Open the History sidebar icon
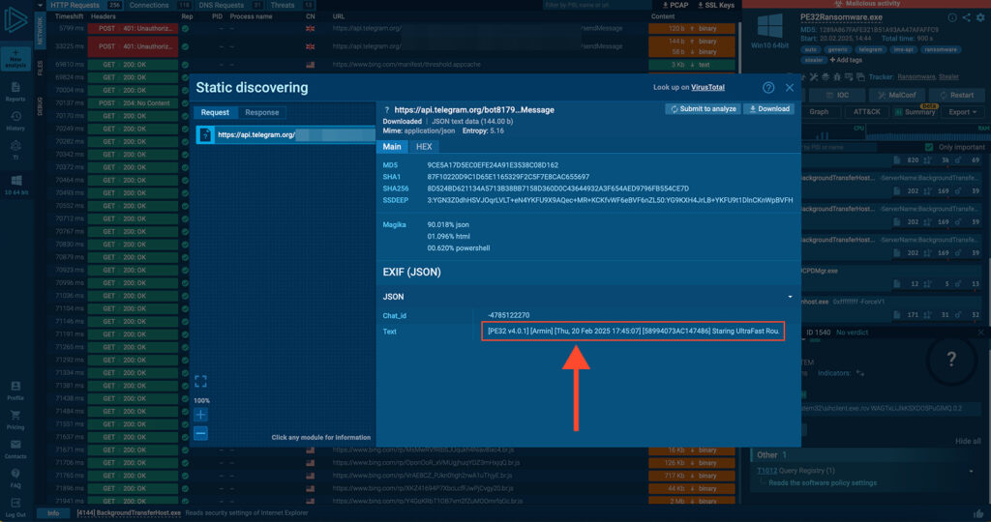Viewport: 991px width, 522px height. pyautogui.click(x=15, y=123)
